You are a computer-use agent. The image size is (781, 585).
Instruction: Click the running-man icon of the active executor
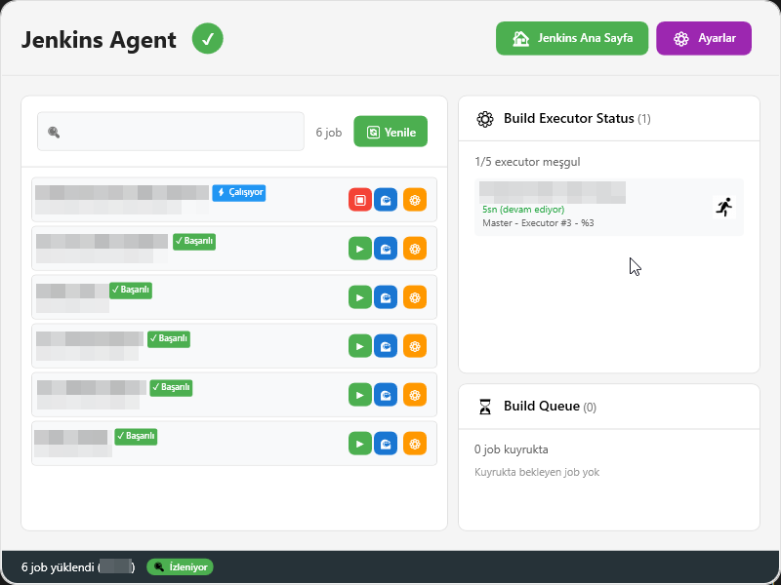point(724,207)
